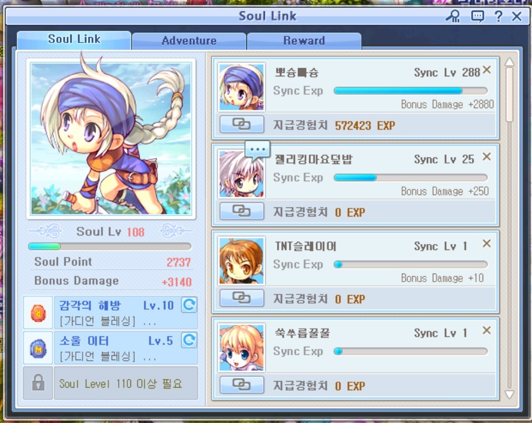532x423 pixels.
Task: Click the locked skill slot padlock
Action: point(38,383)
